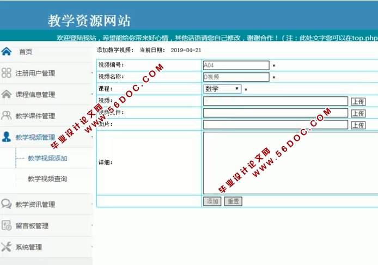Click the chat bubble icon next to 教学资讯管理
Screen dimensions: 378x265
[7, 204]
